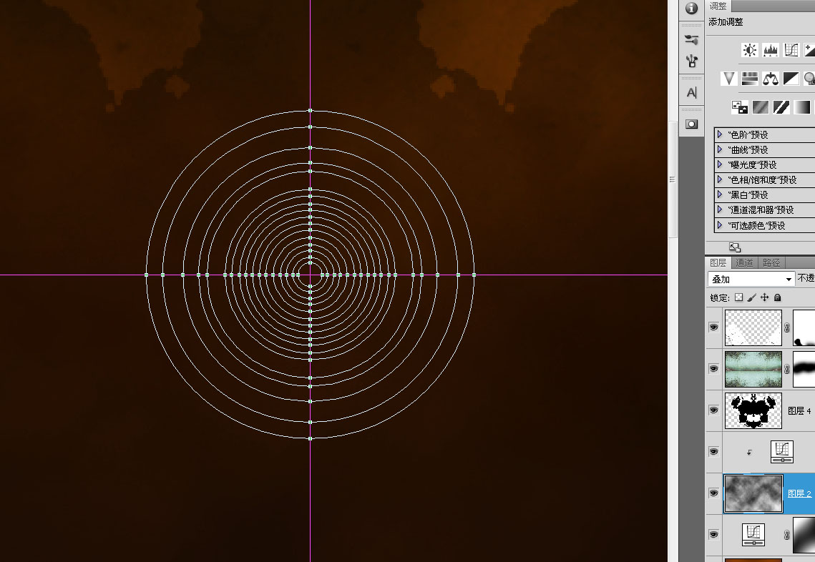Image resolution: width=815 pixels, height=562 pixels.
Task: Open the Brush panel icon in the dock
Action: (691, 40)
